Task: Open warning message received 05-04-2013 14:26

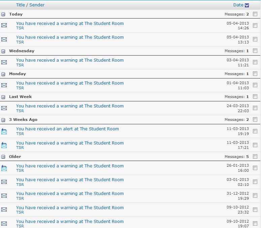Action: click(70, 24)
